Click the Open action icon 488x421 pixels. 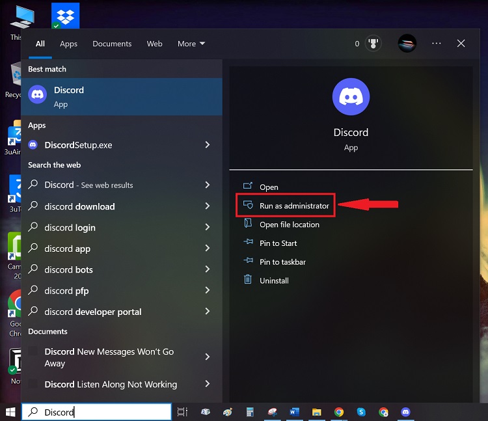(x=248, y=185)
